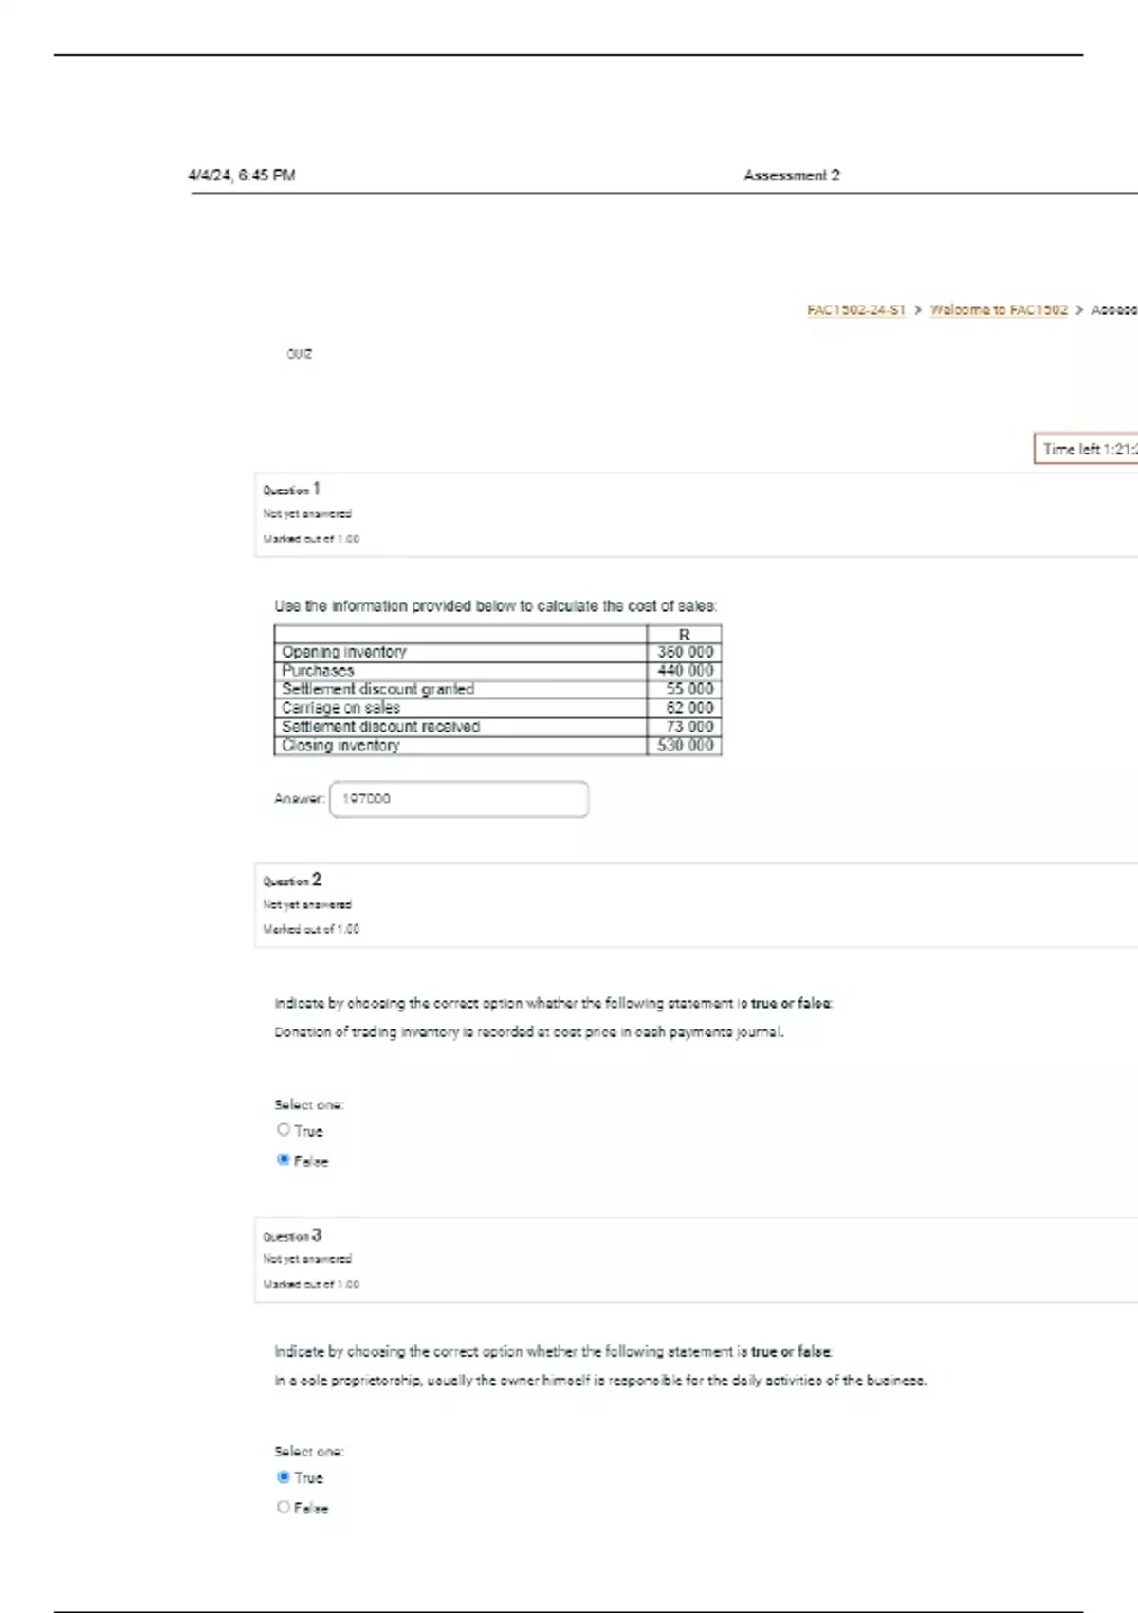Viewport: 1138px width, 1613px height.
Task: Click the chevron after FAC1502-24-S1 breadcrumb
Action: 918,310
